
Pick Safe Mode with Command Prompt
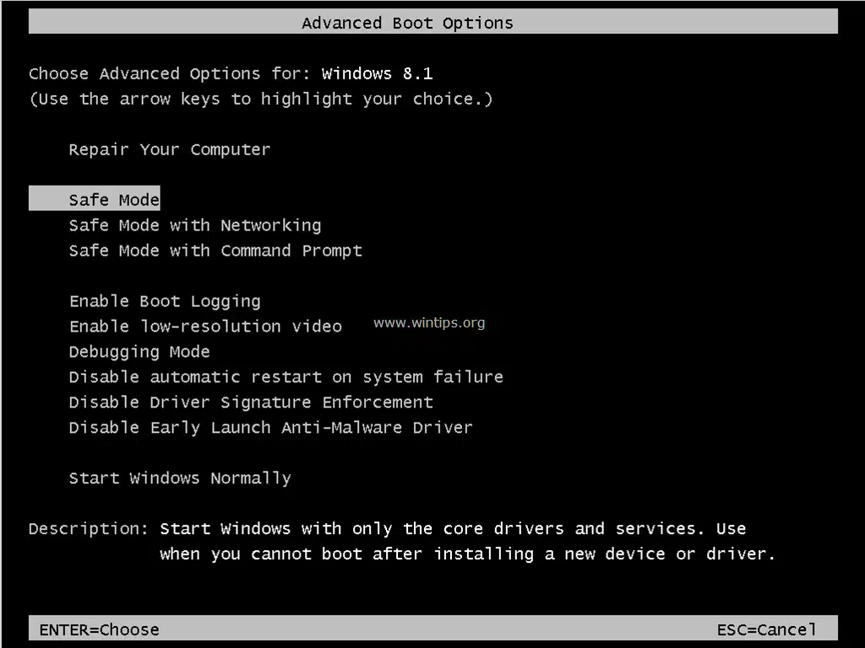pos(215,251)
